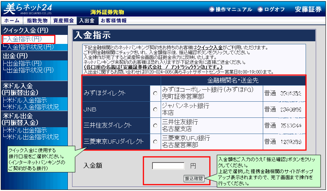
Task: Switch to 資産照会 tab
Action: click(63, 20)
